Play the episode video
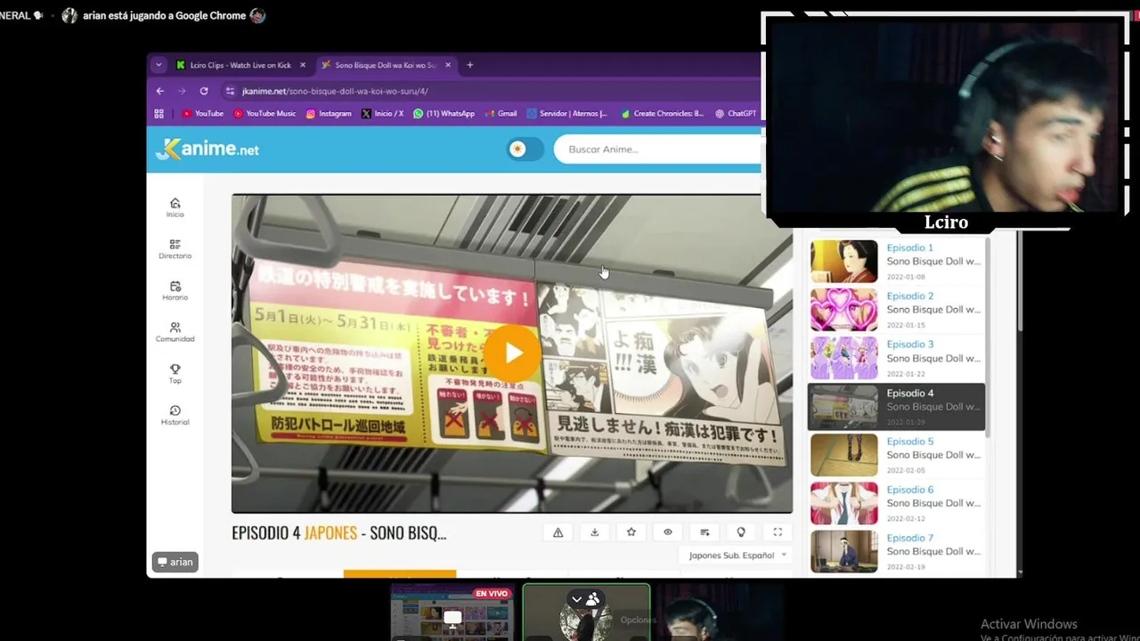1140x641 pixels. coord(512,353)
